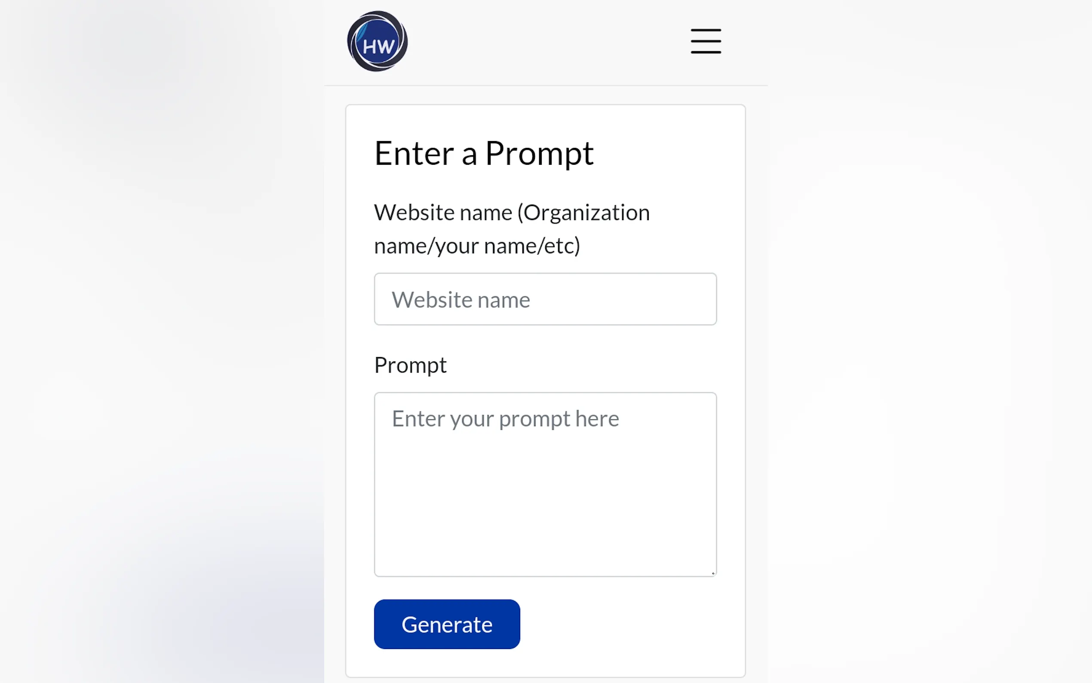This screenshot has width=1092, height=683.
Task: Select the "Enter a Prompt" heading
Action: pyautogui.click(x=484, y=154)
